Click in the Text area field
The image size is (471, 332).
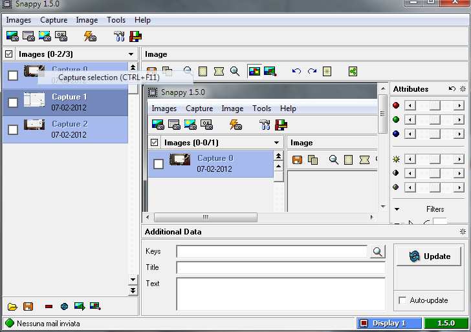pyautogui.click(x=281, y=294)
